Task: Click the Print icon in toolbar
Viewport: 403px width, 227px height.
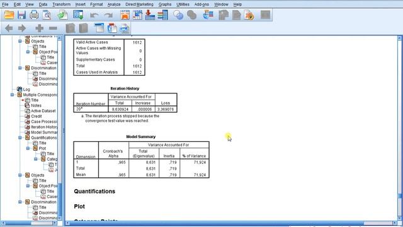Action: click(34, 15)
